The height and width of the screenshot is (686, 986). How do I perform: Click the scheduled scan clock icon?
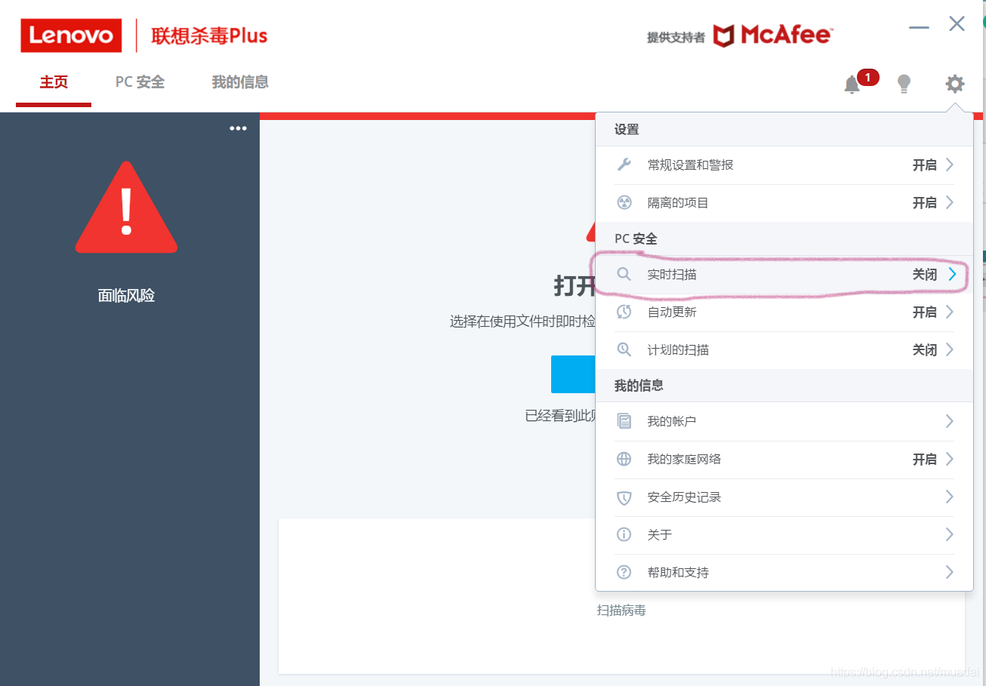click(x=624, y=349)
